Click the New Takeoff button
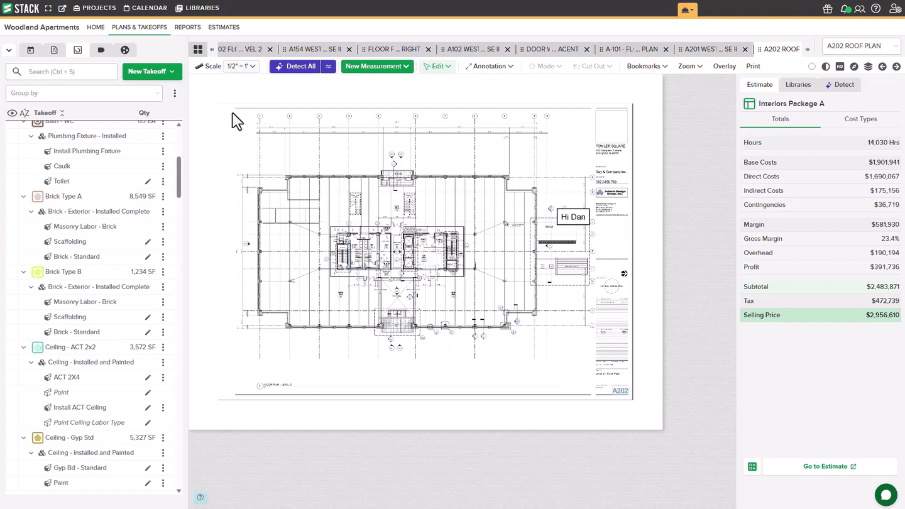Image resolution: width=905 pixels, height=509 pixels. 152,72
